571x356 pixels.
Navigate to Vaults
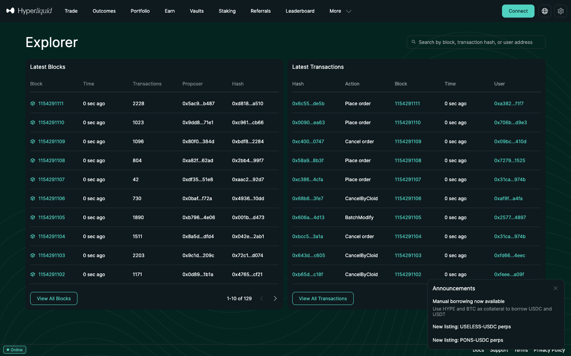[197, 11]
